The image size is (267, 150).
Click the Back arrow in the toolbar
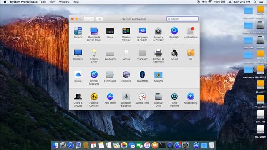[86, 19]
